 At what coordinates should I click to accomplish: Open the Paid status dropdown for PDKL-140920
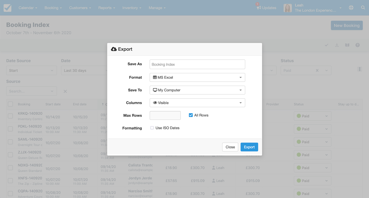(x=313, y=129)
